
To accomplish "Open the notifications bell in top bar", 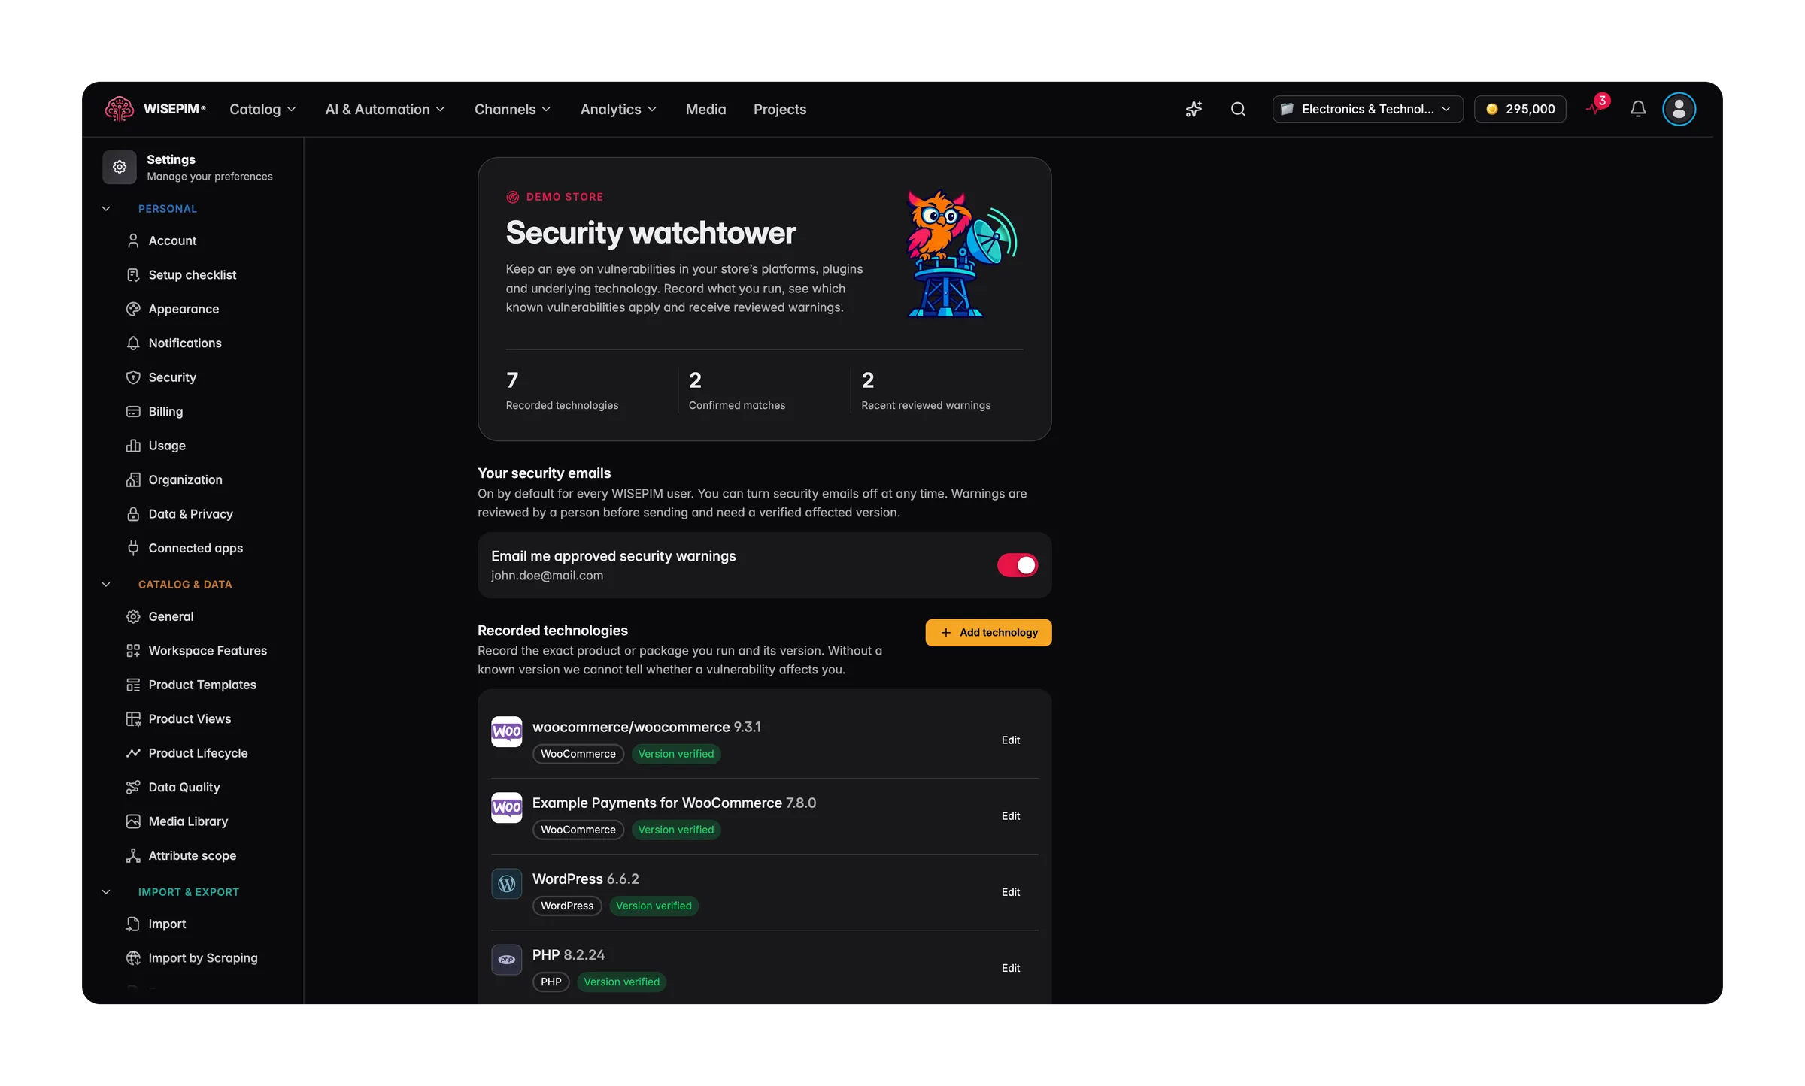I will coord(1638,110).
